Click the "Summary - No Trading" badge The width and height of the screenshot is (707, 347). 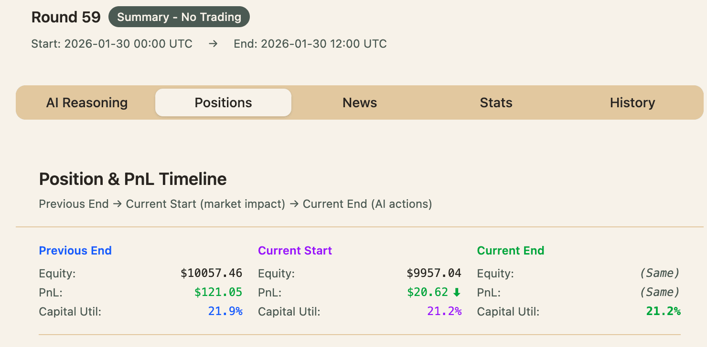pyautogui.click(x=179, y=17)
